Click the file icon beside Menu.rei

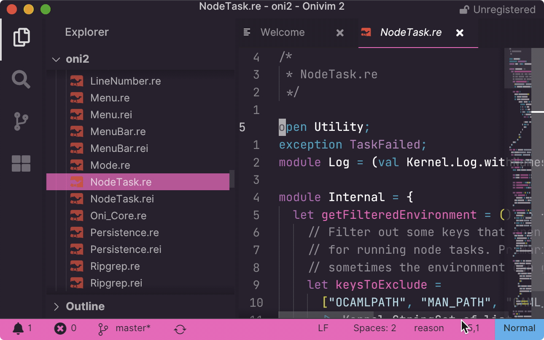click(76, 115)
